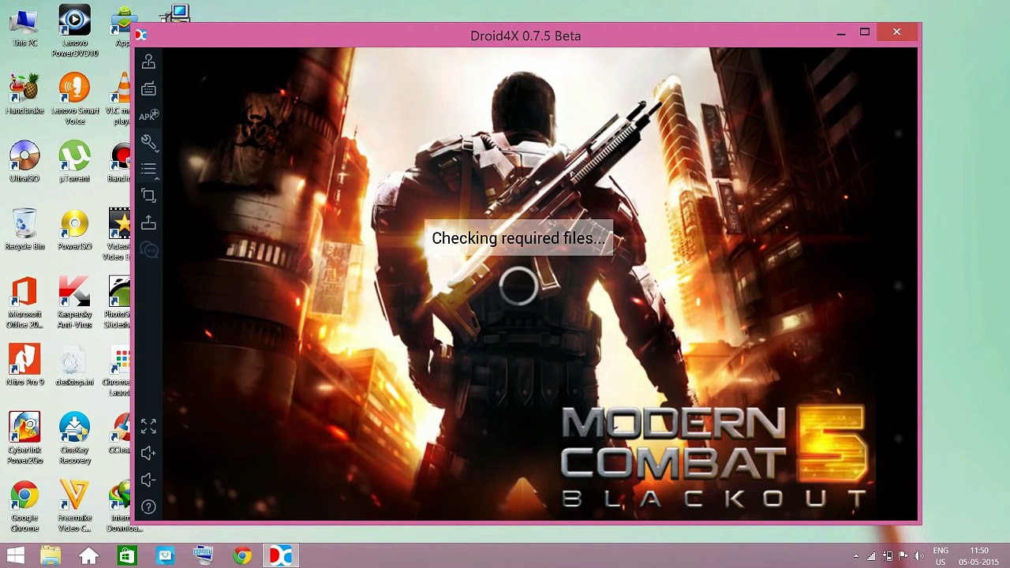The width and height of the screenshot is (1010, 568).
Task: Select Kaspersky Anti-Virus desktop icon
Action: click(75, 302)
